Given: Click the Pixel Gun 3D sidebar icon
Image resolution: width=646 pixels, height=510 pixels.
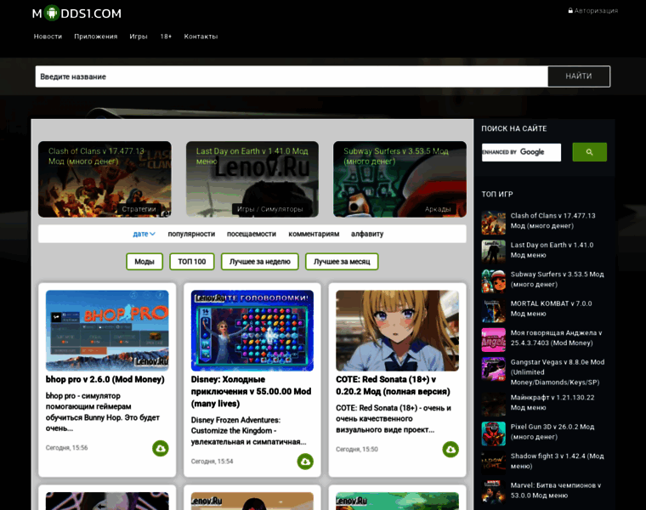Looking at the screenshot, I should tap(494, 433).
